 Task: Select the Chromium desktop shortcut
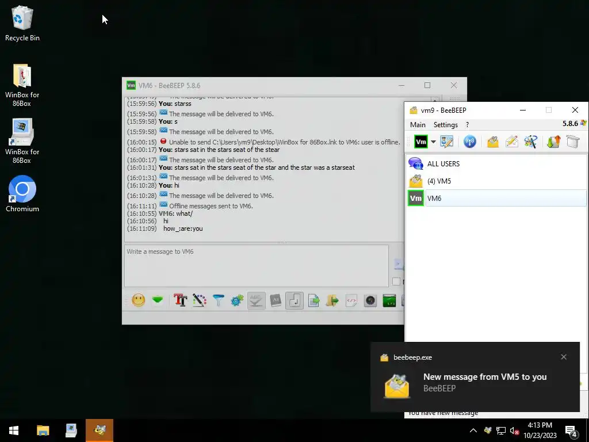(x=22, y=194)
